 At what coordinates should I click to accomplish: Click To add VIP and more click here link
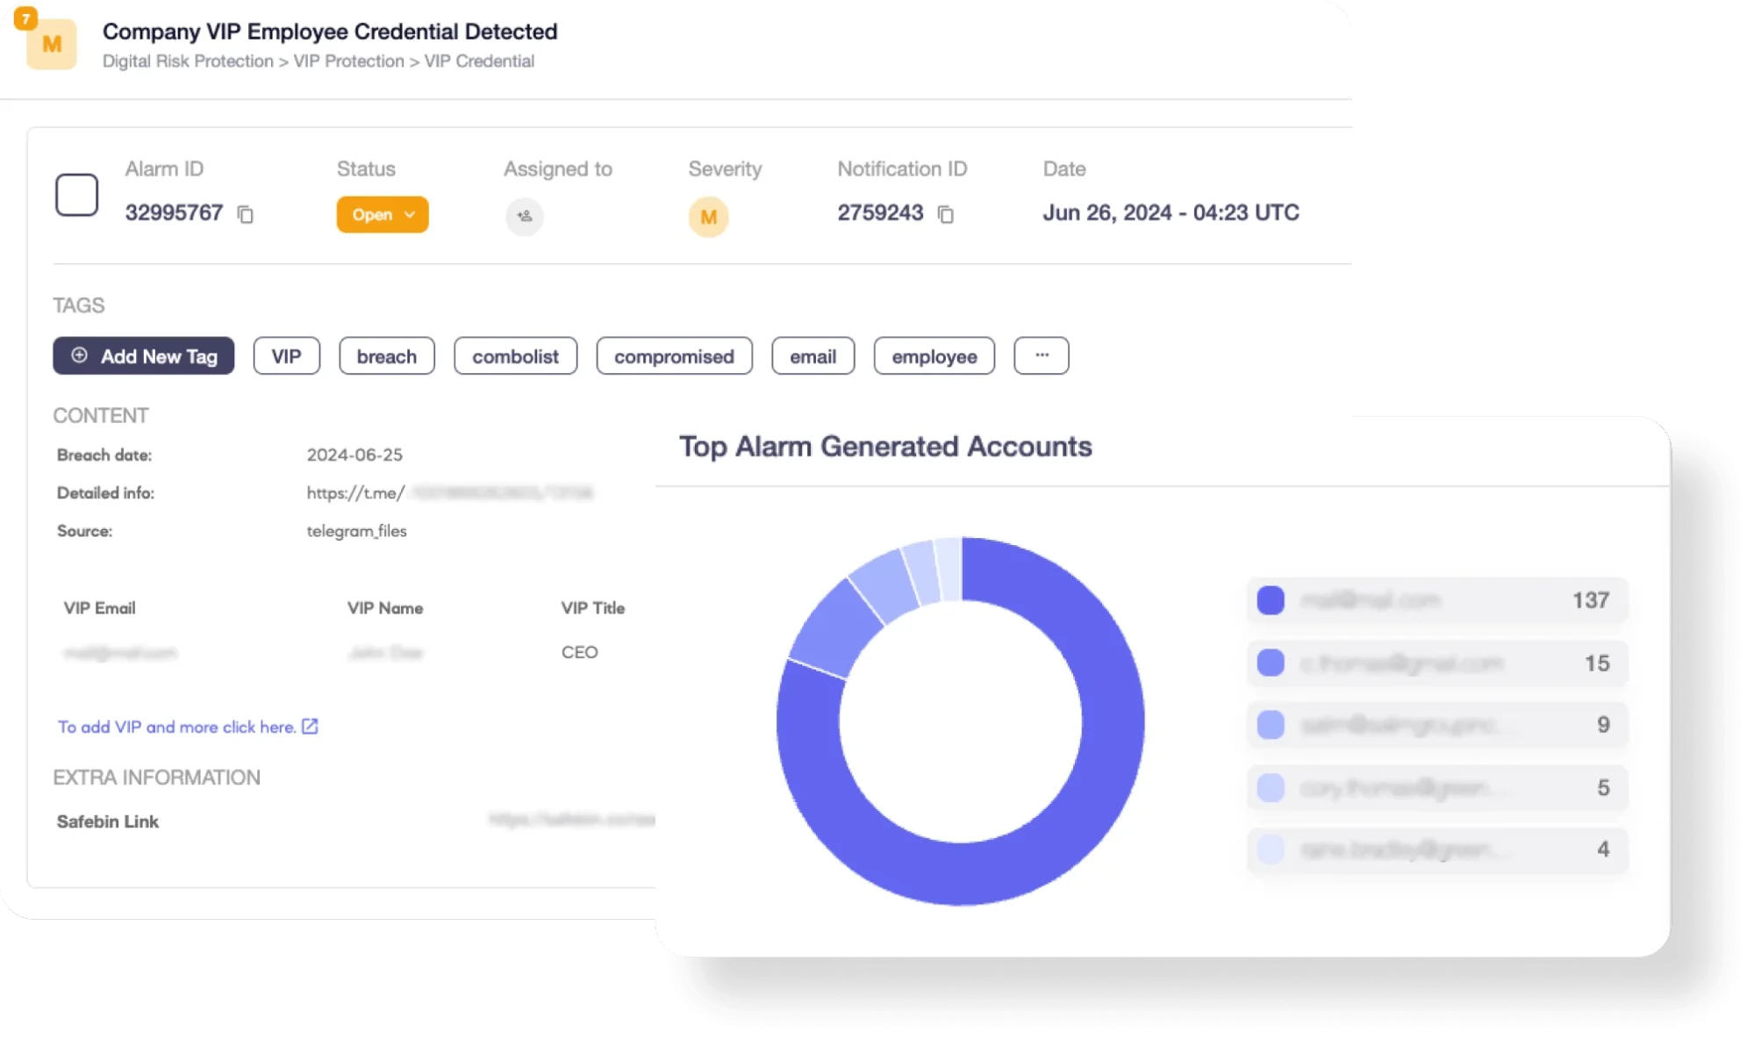tap(188, 727)
